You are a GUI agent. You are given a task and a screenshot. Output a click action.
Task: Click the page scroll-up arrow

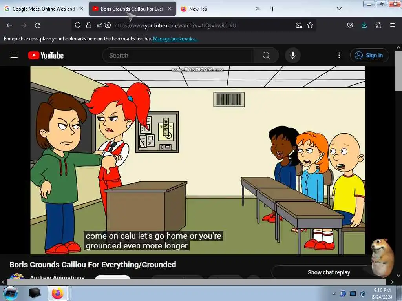[398, 47]
